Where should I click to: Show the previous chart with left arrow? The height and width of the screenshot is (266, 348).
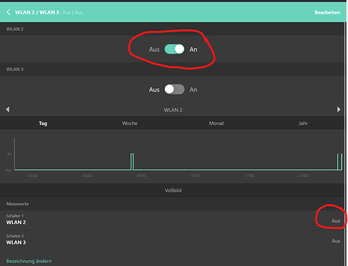tap(7, 110)
